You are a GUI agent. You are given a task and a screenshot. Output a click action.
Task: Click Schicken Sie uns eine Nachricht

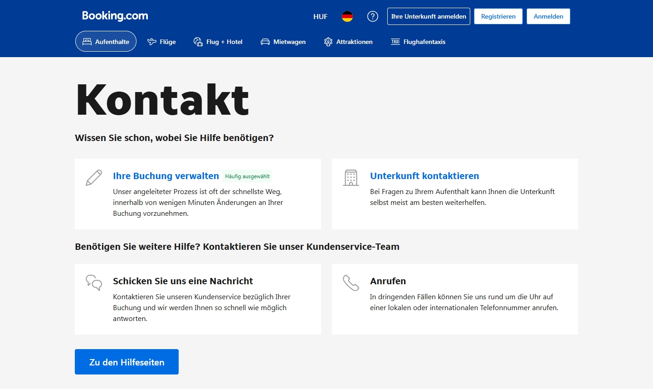coord(183,281)
